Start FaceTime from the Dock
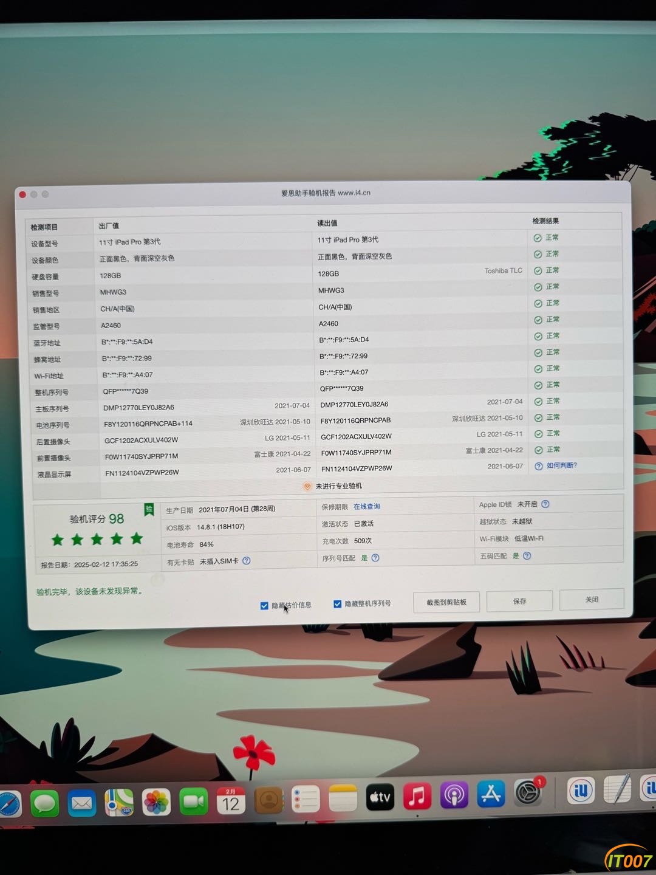 tap(194, 801)
